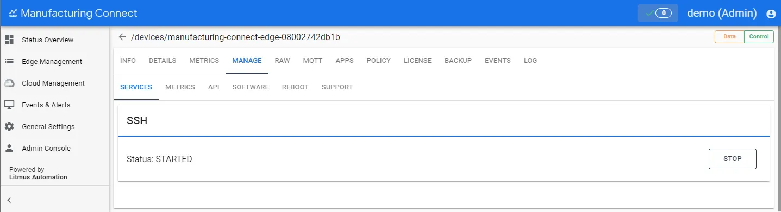Open the EVENTS tab

click(498, 61)
